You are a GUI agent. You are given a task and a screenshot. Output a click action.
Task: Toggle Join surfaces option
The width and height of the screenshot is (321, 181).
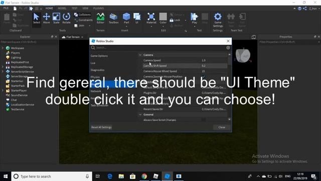point(79,26)
